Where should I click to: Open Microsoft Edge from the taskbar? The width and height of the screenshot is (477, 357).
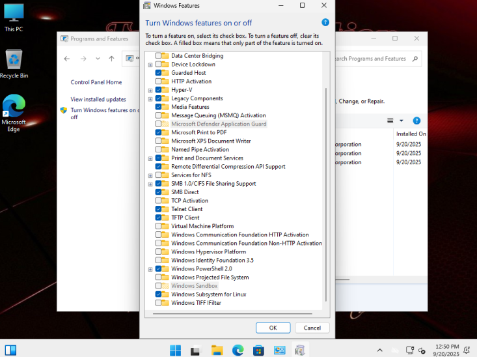point(238,350)
